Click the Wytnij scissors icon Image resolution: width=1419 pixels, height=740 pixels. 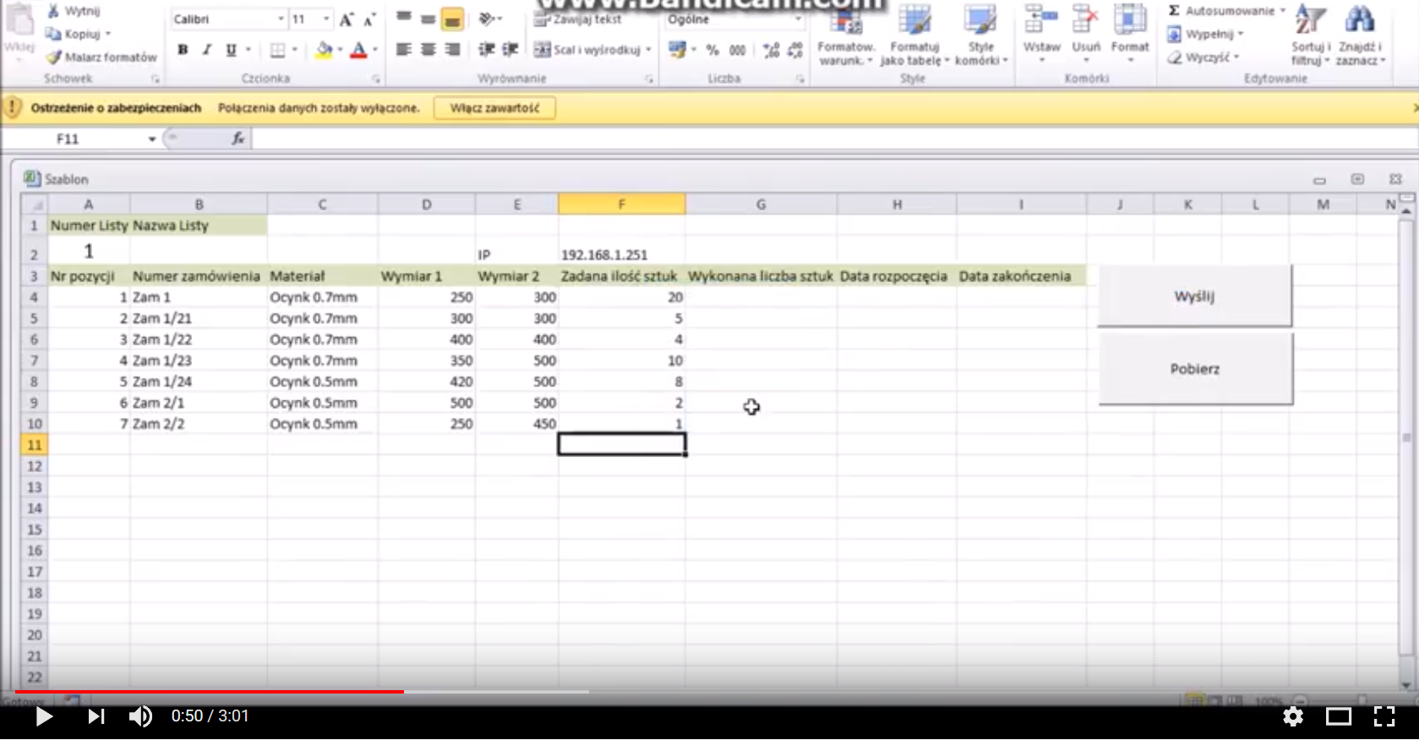pos(53,11)
